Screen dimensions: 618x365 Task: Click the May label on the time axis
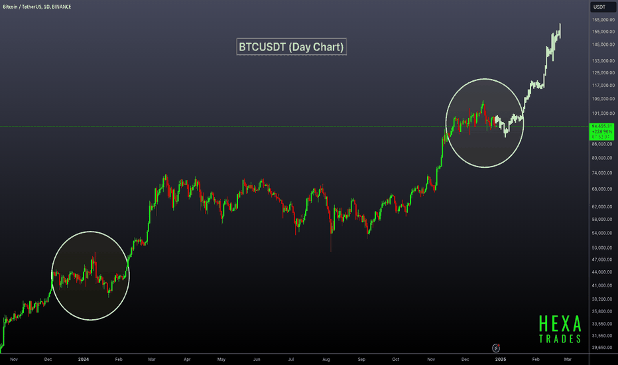(x=221, y=360)
